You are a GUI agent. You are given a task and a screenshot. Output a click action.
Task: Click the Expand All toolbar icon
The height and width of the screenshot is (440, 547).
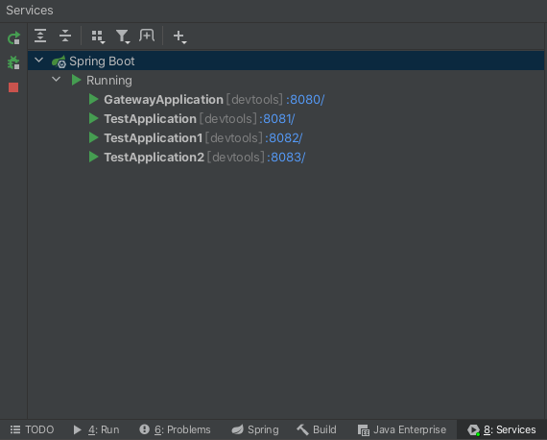click(x=40, y=36)
